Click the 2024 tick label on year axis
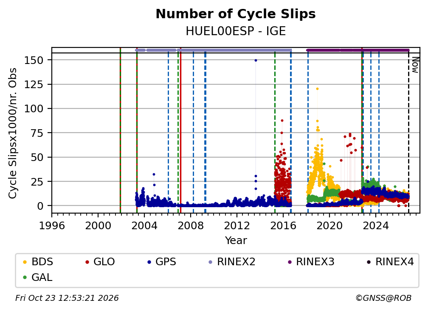Image resolution: width=428 pixels, height=311 pixels. tap(376, 226)
